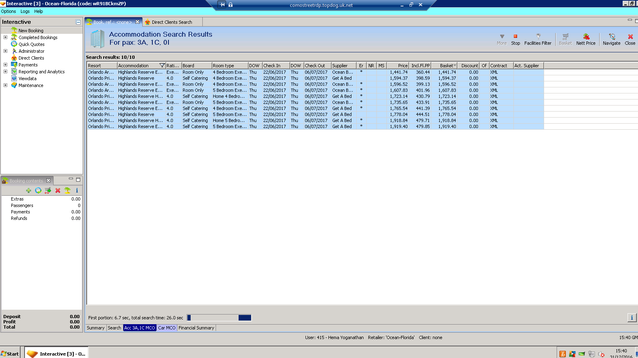
Task: Switch to the Search bottom tab
Action: coord(114,328)
